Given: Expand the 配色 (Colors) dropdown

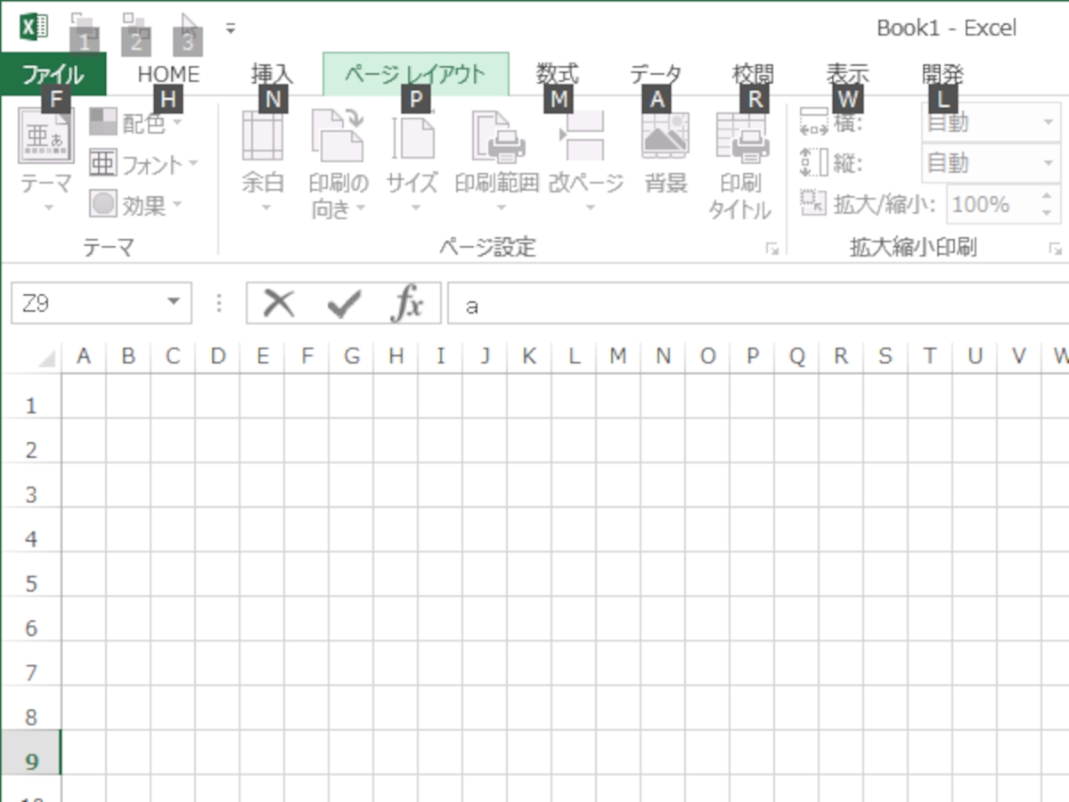Looking at the screenshot, I should pyautogui.click(x=135, y=123).
